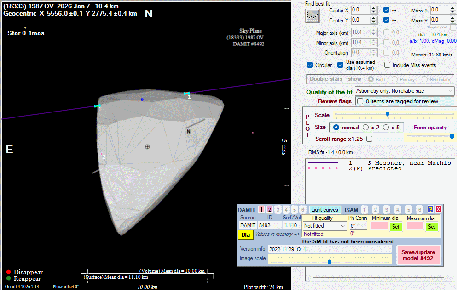Select the x 2 plot size option
Screen dimensions: 457x290
(x=366, y=127)
